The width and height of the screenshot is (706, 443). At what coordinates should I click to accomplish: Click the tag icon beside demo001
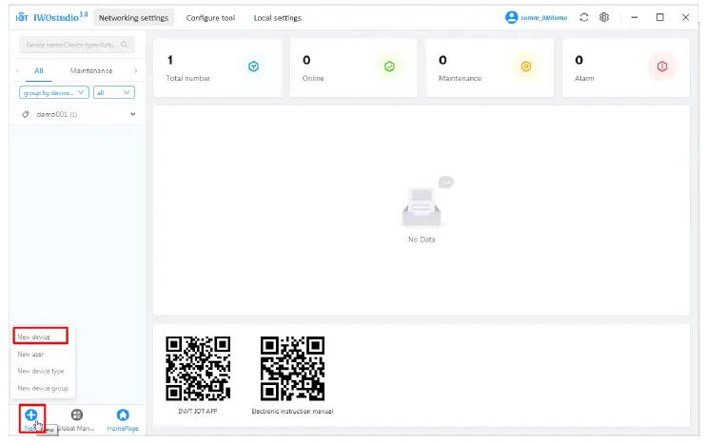[26, 114]
